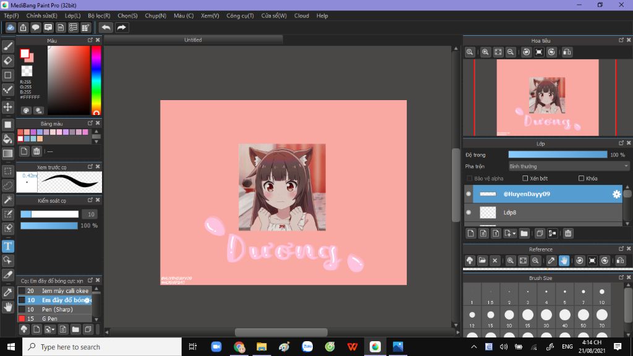Screen dimensions: 633x356
Task: Zoom out in the Navigator panel
Action: (510, 52)
